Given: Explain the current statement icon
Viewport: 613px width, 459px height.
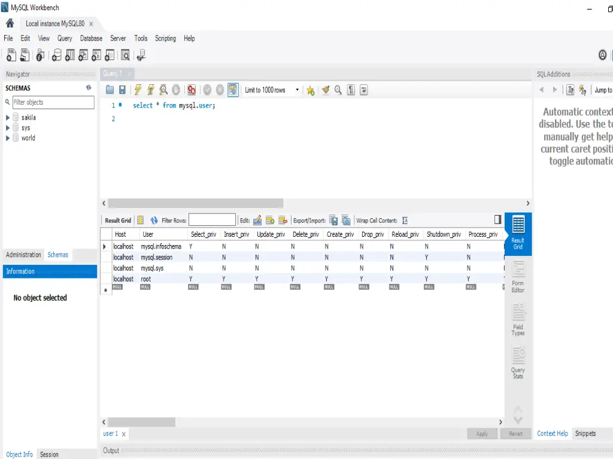Looking at the screenshot, I should pos(164,90).
